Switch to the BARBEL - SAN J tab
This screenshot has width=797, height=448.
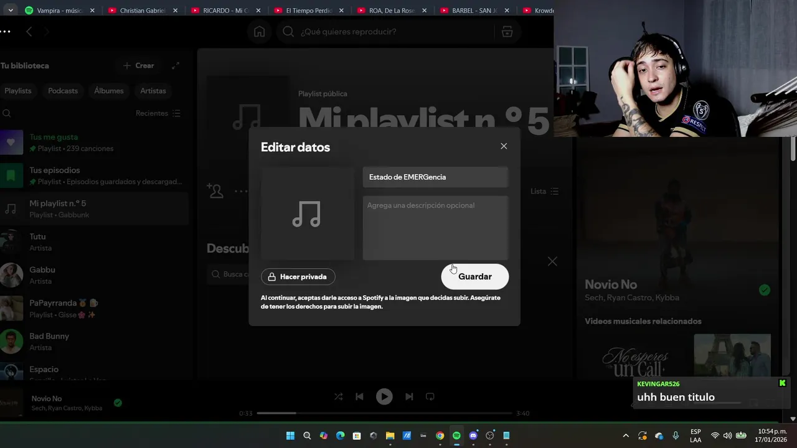click(474, 11)
